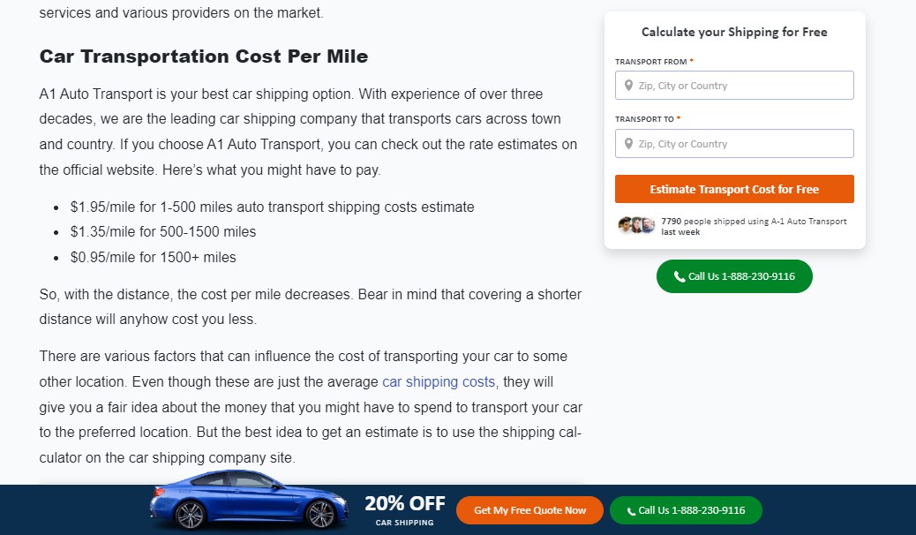Click the Calculate your Shipping for Free title
This screenshot has height=535, width=916.
point(734,32)
